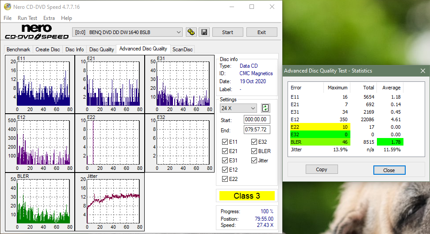Open the Extra menu
Screen dimensions: 430x234
coord(49,18)
